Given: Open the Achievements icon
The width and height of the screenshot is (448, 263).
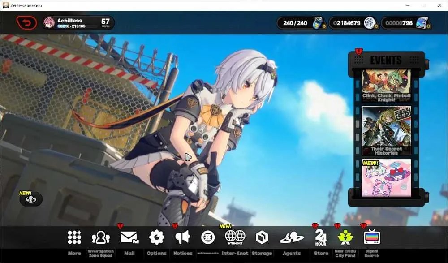Looking at the screenshot, I should (x=208, y=237).
